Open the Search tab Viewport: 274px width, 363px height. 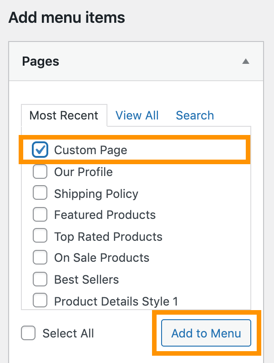195,115
